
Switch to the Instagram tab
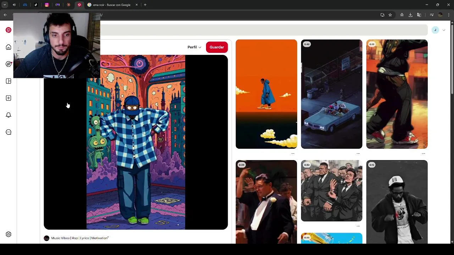tap(47, 5)
